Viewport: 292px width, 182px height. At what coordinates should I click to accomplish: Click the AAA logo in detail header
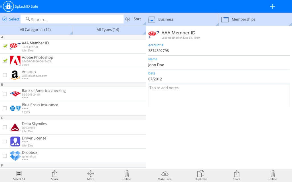[153, 34]
